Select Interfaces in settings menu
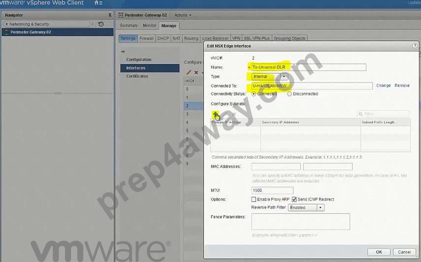The image size is (421, 262). pyautogui.click(x=150, y=68)
